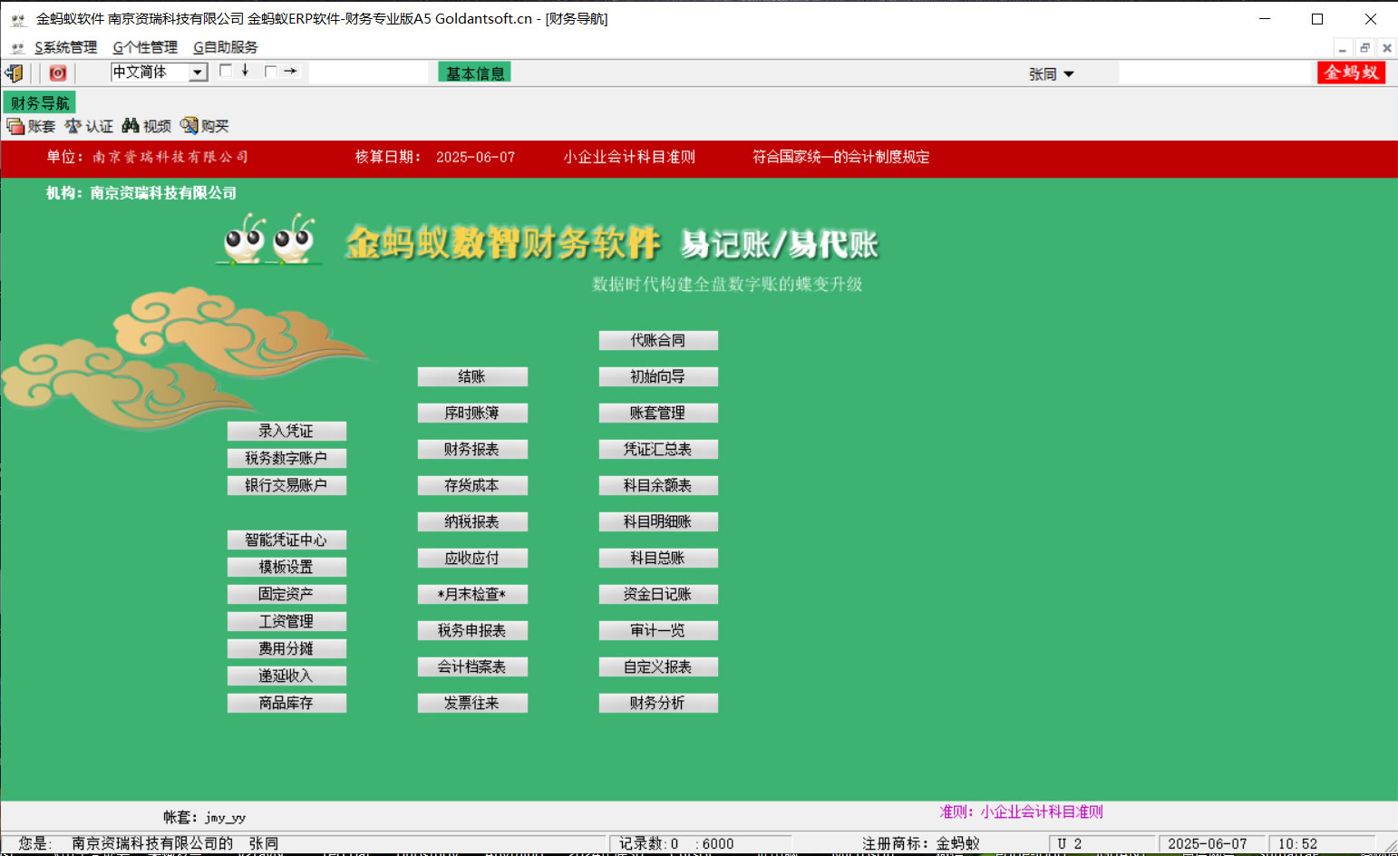The height and width of the screenshot is (856, 1398).
Task: Open the S系统管理 menu
Action: [x=65, y=47]
